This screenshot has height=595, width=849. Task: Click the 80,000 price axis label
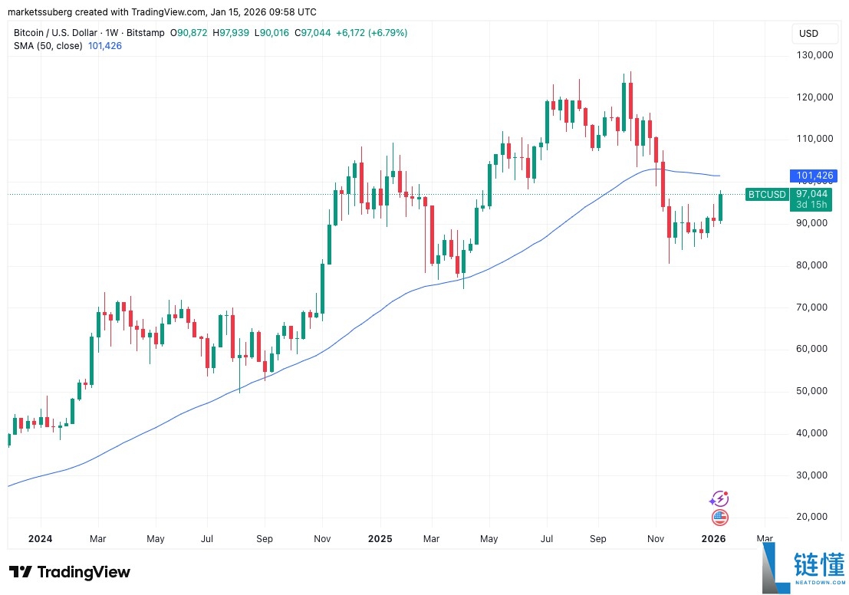pyautogui.click(x=811, y=265)
